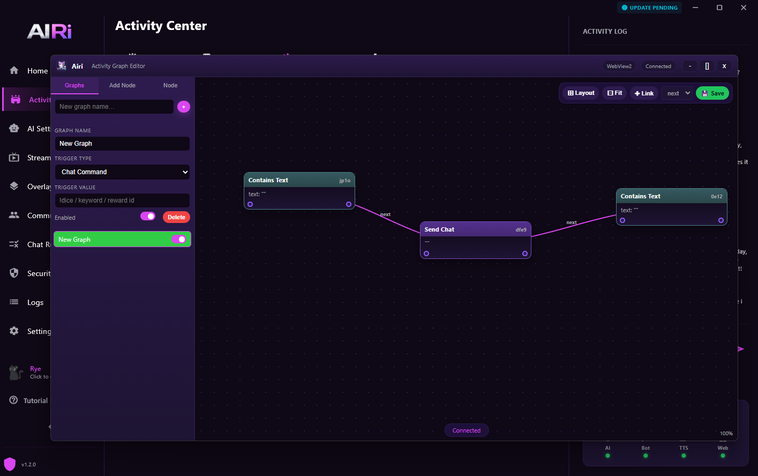Open the Tutorial help icon
The width and height of the screenshot is (758, 476).
coord(14,400)
